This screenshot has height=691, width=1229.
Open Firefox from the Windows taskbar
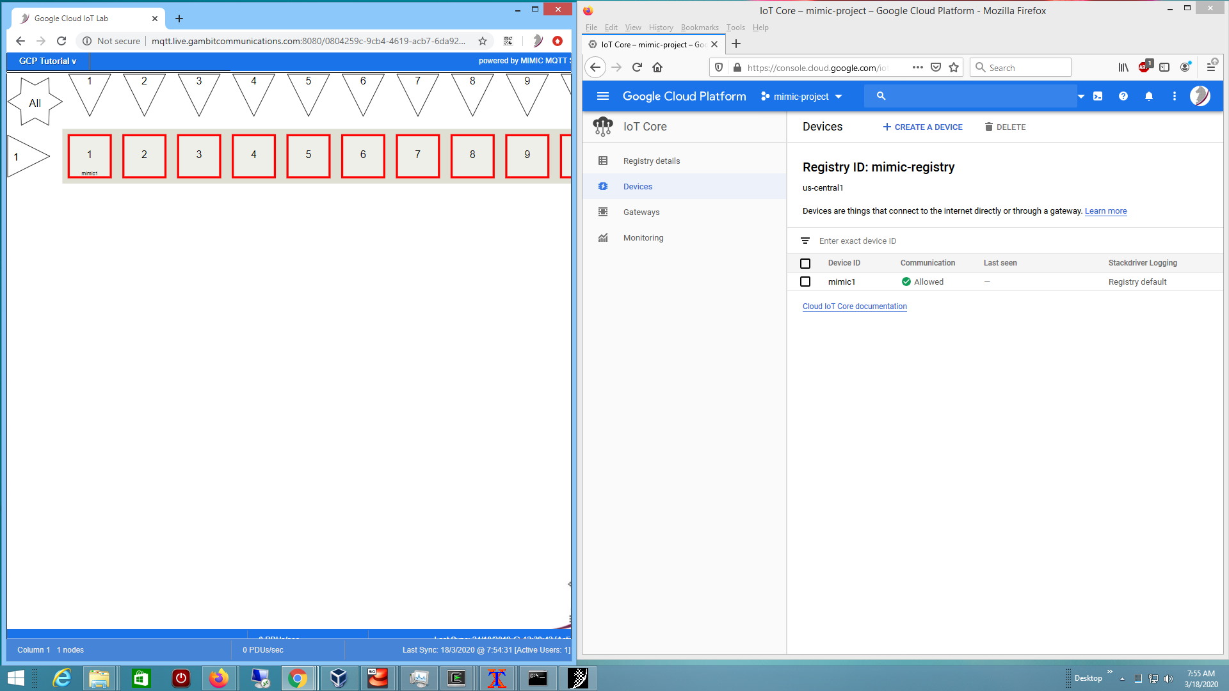219,678
